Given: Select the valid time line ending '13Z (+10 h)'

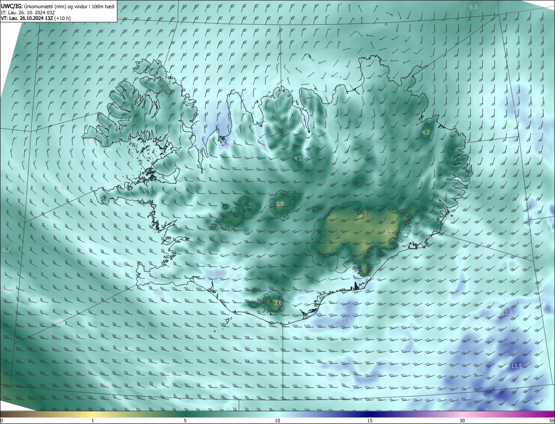Looking at the screenshot, I should [36, 18].
